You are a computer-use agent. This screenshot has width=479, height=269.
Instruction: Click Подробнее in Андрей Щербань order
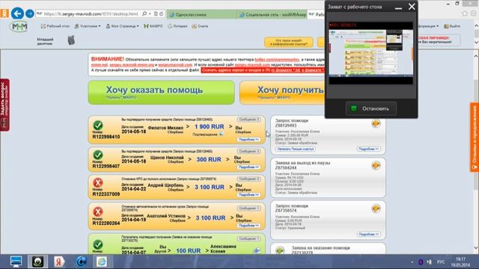click(249, 194)
